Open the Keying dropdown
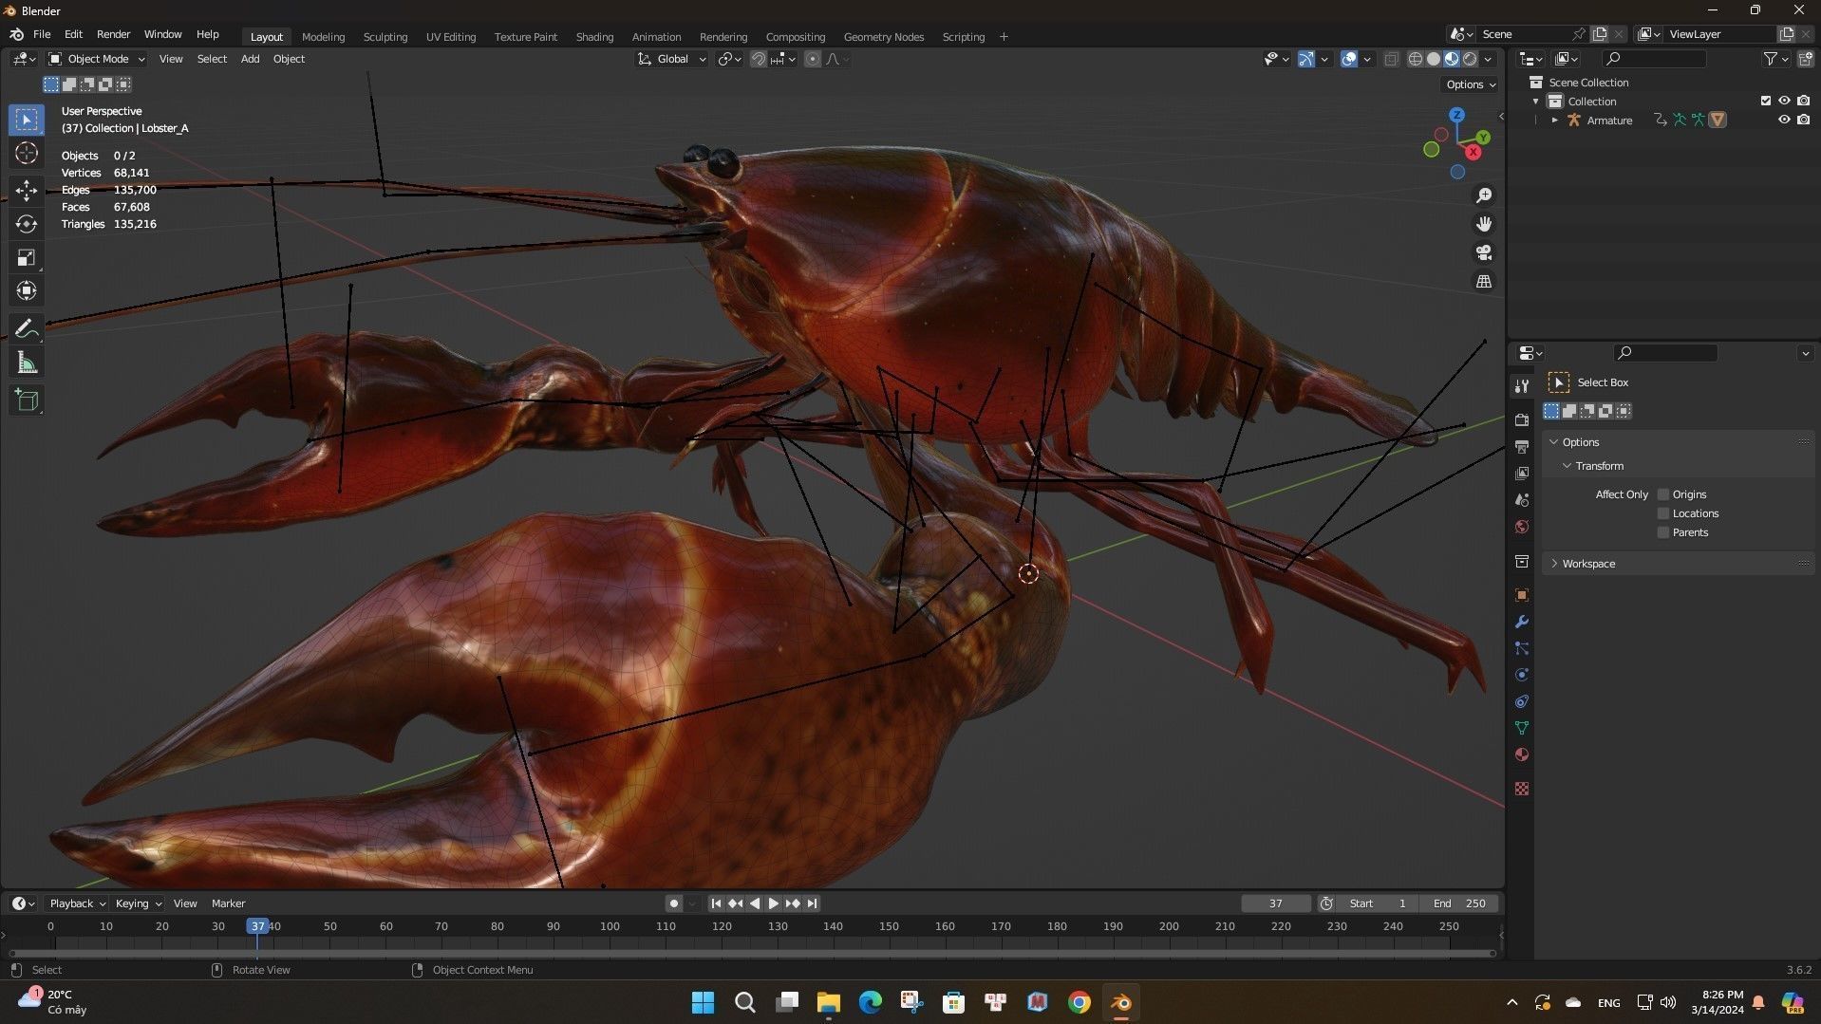The image size is (1821, 1024). coord(138,903)
